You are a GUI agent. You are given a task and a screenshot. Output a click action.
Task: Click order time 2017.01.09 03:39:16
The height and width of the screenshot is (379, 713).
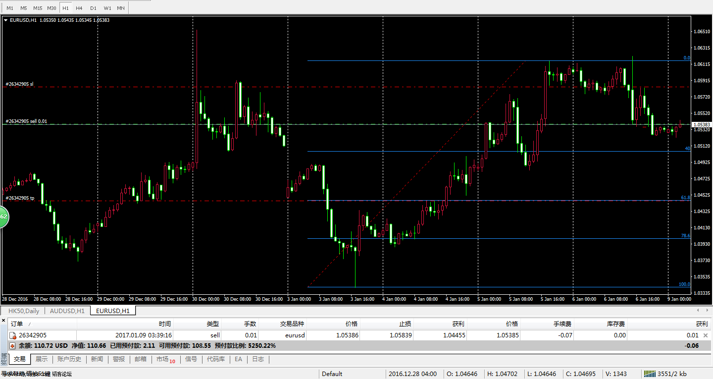click(144, 335)
